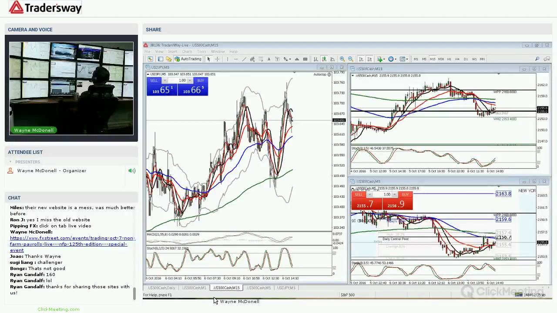Switch to bar chart display
This screenshot has height=313, width=557.
[x=316, y=59]
